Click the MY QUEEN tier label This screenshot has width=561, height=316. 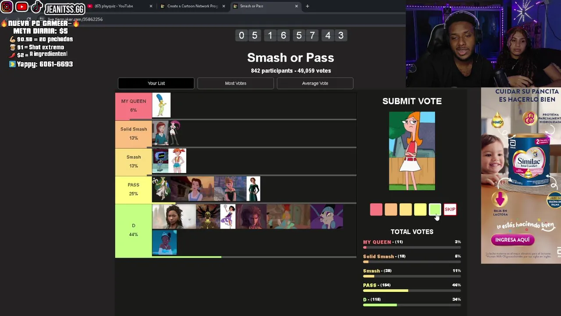point(134,106)
